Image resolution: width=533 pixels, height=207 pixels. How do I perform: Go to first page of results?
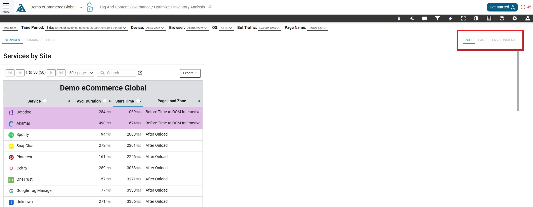click(x=10, y=73)
